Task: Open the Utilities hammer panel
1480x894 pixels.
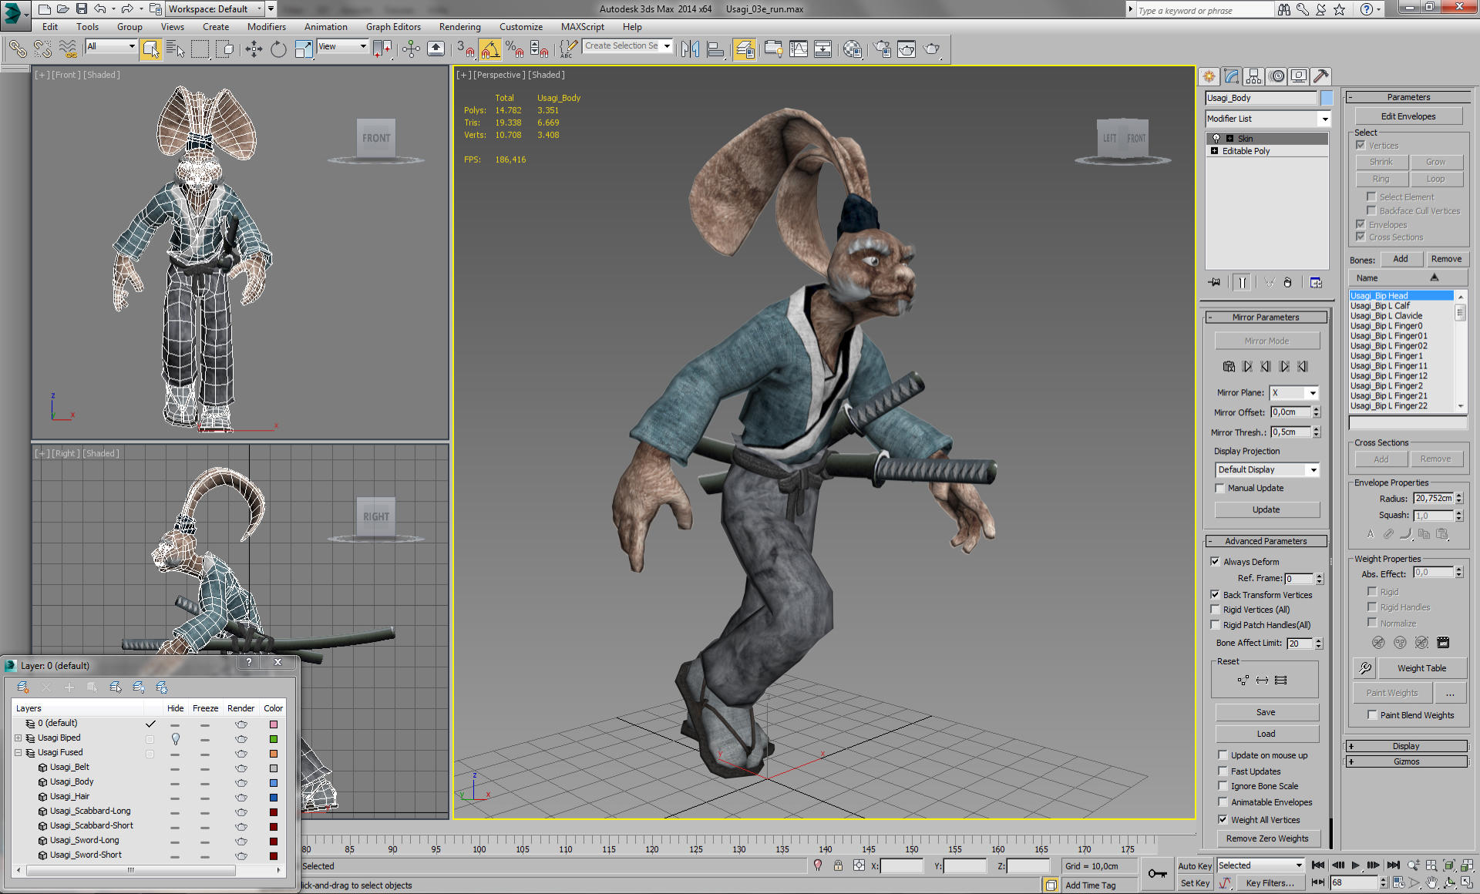Action: pyautogui.click(x=1321, y=76)
